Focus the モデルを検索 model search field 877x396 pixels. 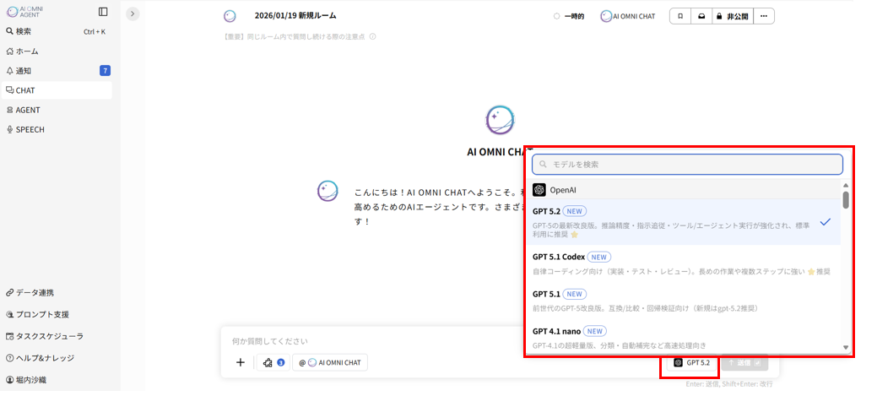(687, 164)
